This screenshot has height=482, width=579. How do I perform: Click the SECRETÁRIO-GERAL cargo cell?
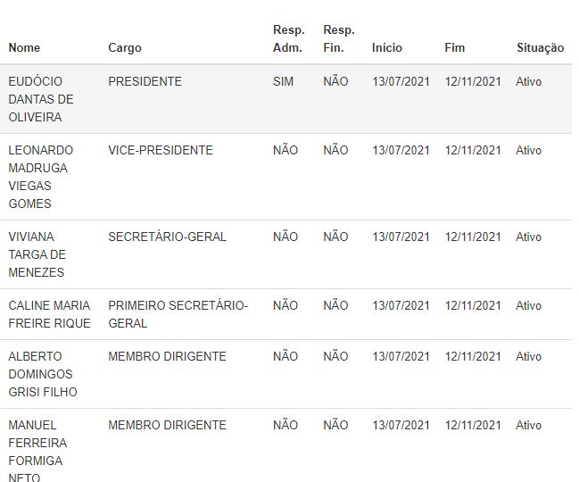pos(167,237)
